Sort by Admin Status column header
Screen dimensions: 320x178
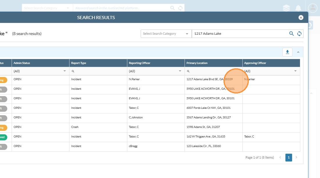(40, 63)
